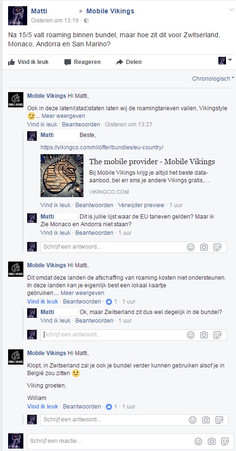The height and width of the screenshot is (451, 236).
Task: Click the emoji icon in first reply box
Action: 191,247
